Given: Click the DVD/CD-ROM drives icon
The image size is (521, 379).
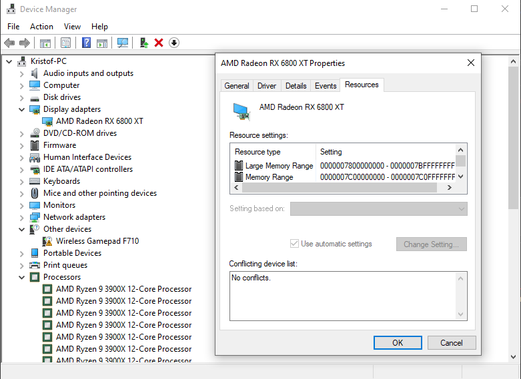Looking at the screenshot, I should 35,133.
